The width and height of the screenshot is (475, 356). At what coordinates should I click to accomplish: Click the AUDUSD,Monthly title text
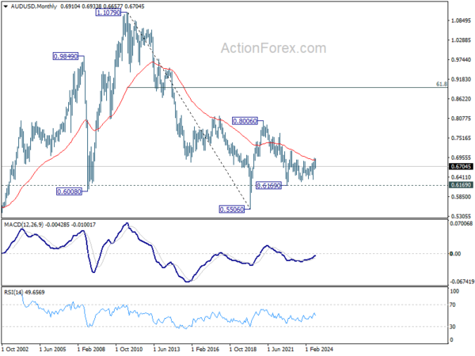[33, 6]
